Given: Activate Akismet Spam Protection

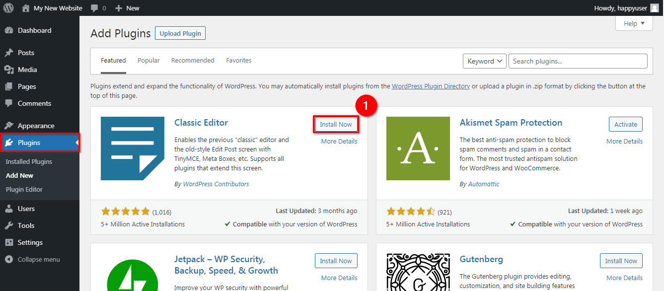Looking at the screenshot, I should [626, 124].
